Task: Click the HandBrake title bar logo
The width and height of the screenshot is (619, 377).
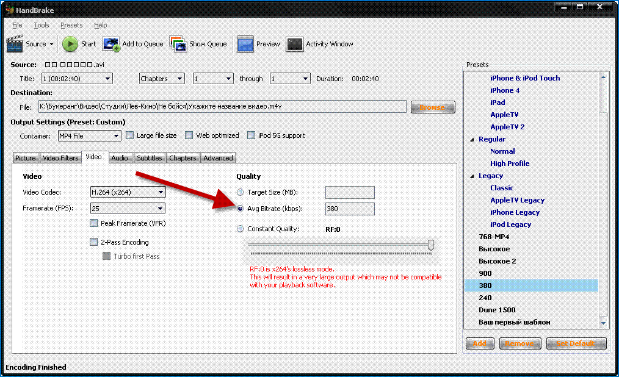Action: tap(10, 10)
